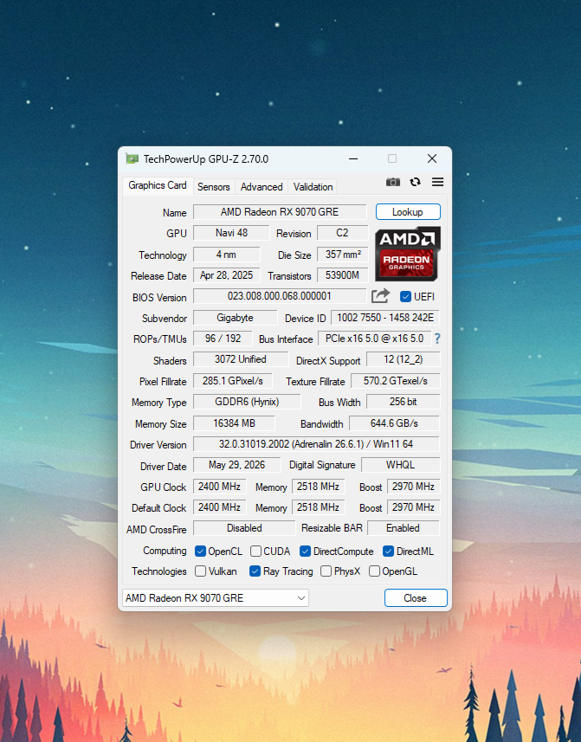
Task: Take a screenshot with the camera icon
Action: coord(393,182)
